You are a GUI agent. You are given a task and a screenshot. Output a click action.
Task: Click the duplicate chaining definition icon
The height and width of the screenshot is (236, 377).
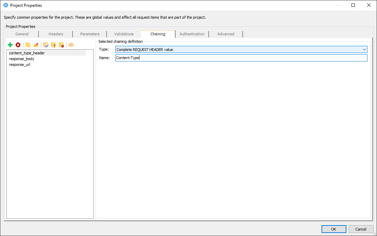click(28, 45)
